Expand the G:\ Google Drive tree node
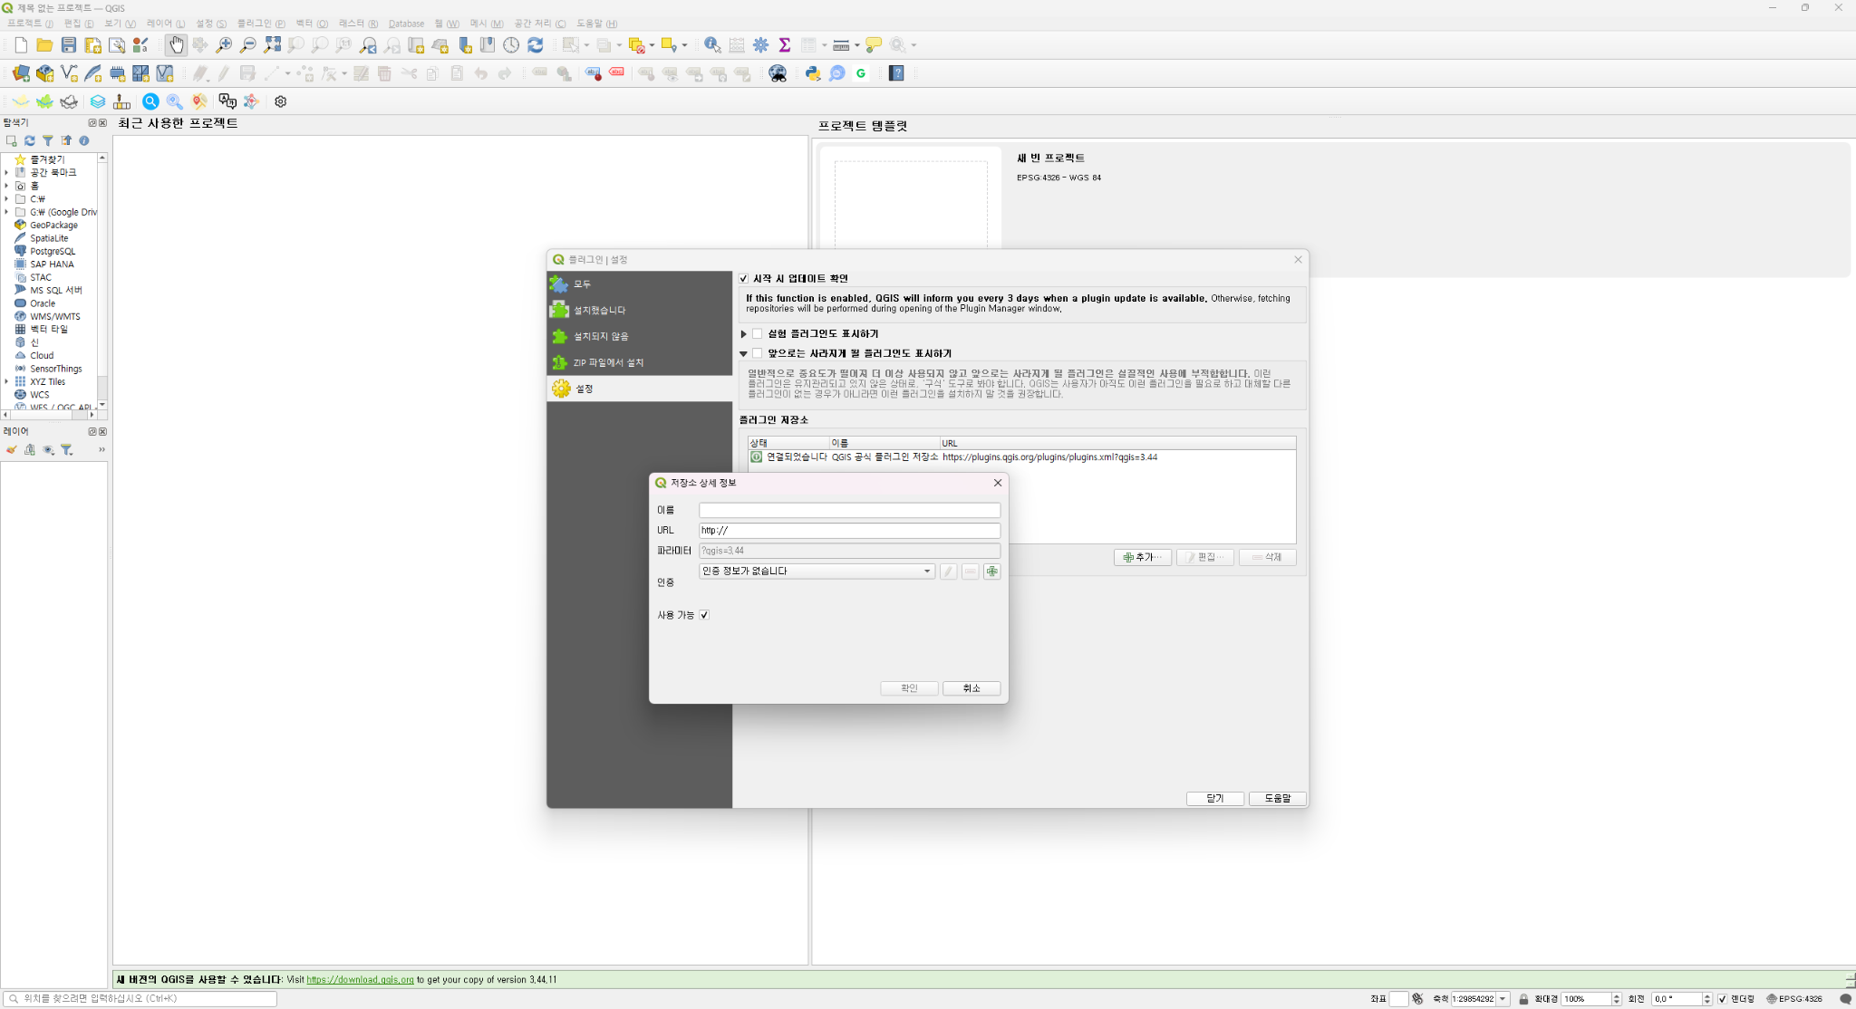 tap(6, 212)
